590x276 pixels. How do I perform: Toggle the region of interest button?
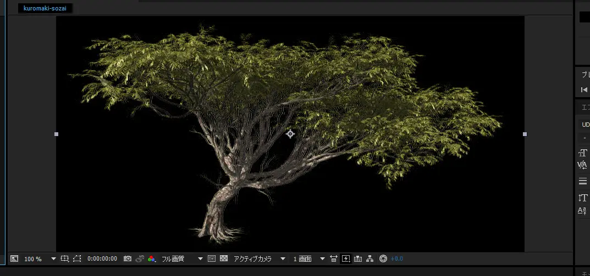[x=212, y=258]
